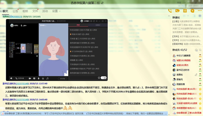The height and width of the screenshot is (116, 203).
Task: Open the dropdown arrow next to 举报
Action: 185,3
